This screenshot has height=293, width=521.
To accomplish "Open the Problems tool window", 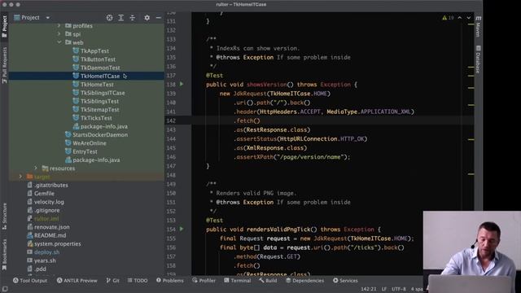I will 170,281.
